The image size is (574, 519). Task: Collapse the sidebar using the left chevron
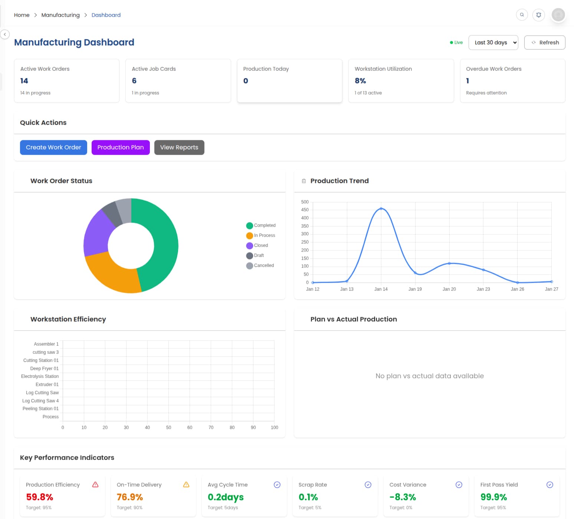5,35
